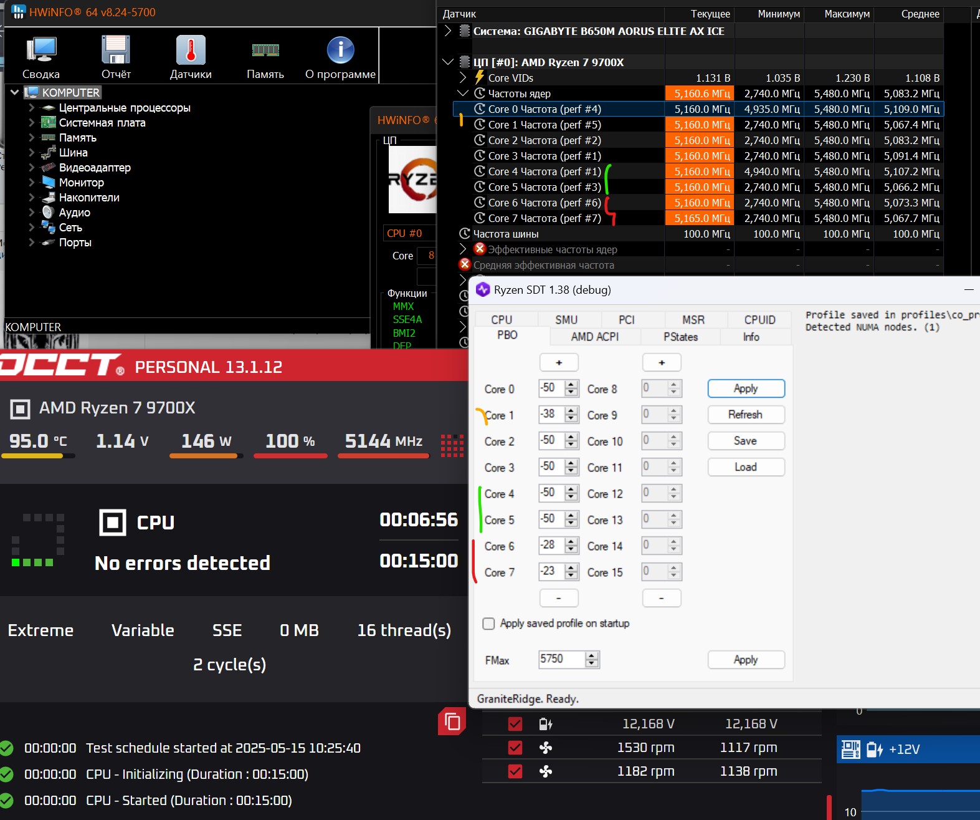Screen dimensions: 980x820
Task: Open the Сводка summary icon in HWiNFO
Action: 41,50
